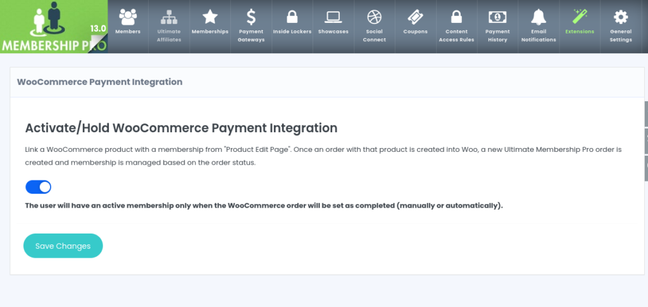Click the 13.0 version badge
Image resolution: width=648 pixels, height=307 pixels.
(x=98, y=29)
